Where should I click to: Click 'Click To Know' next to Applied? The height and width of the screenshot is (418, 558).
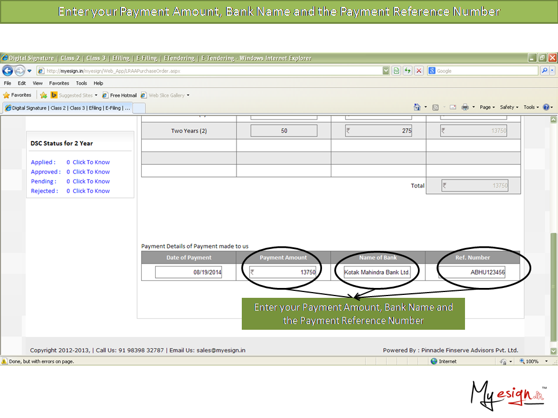[x=91, y=163]
